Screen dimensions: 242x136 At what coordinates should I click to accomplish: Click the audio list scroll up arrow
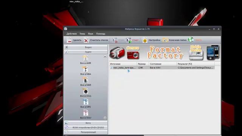point(105,57)
